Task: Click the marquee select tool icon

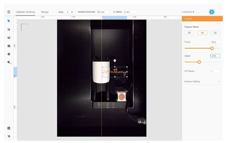Action: coord(9,29)
